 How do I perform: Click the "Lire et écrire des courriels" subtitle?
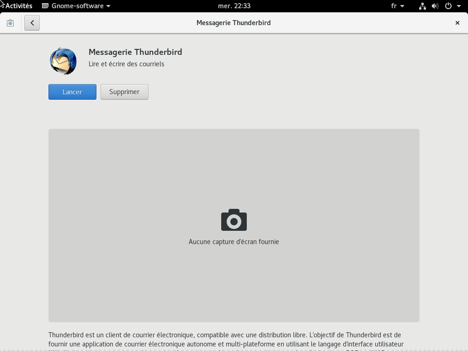click(x=127, y=64)
